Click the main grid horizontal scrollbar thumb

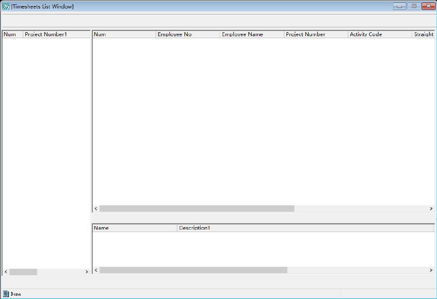point(197,209)
